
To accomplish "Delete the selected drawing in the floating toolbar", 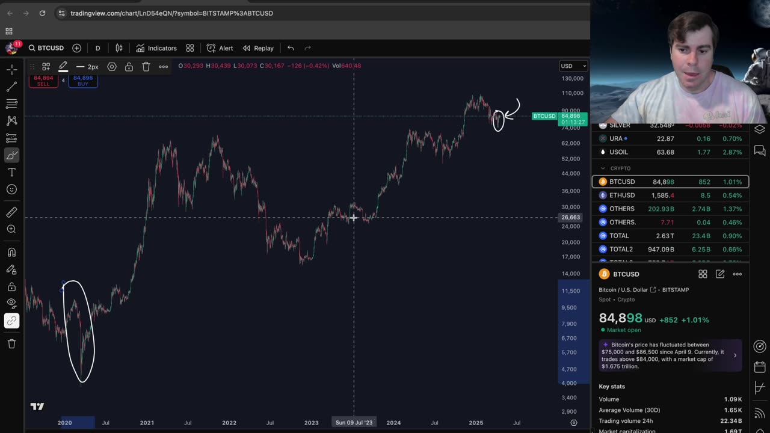I will 146,67.
